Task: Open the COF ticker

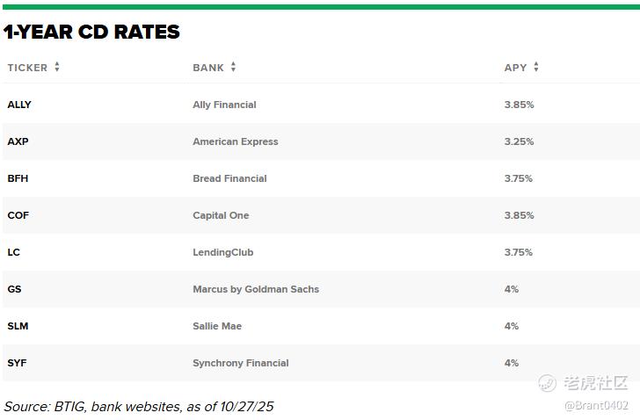Action: (x=18, y=215)
